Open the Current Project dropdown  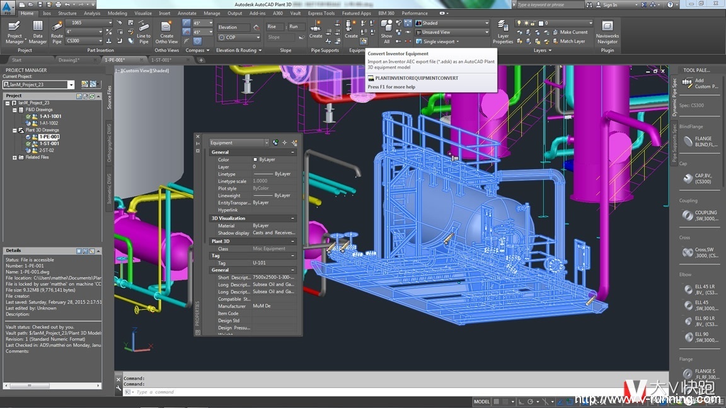click(x=71, y=84)
